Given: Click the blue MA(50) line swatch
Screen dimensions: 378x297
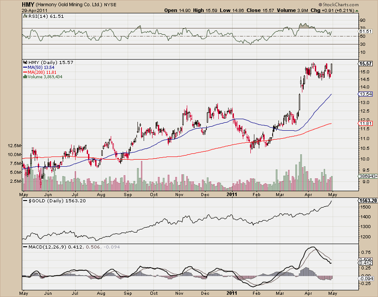Looking at the screenshot, I should [25, 68].
